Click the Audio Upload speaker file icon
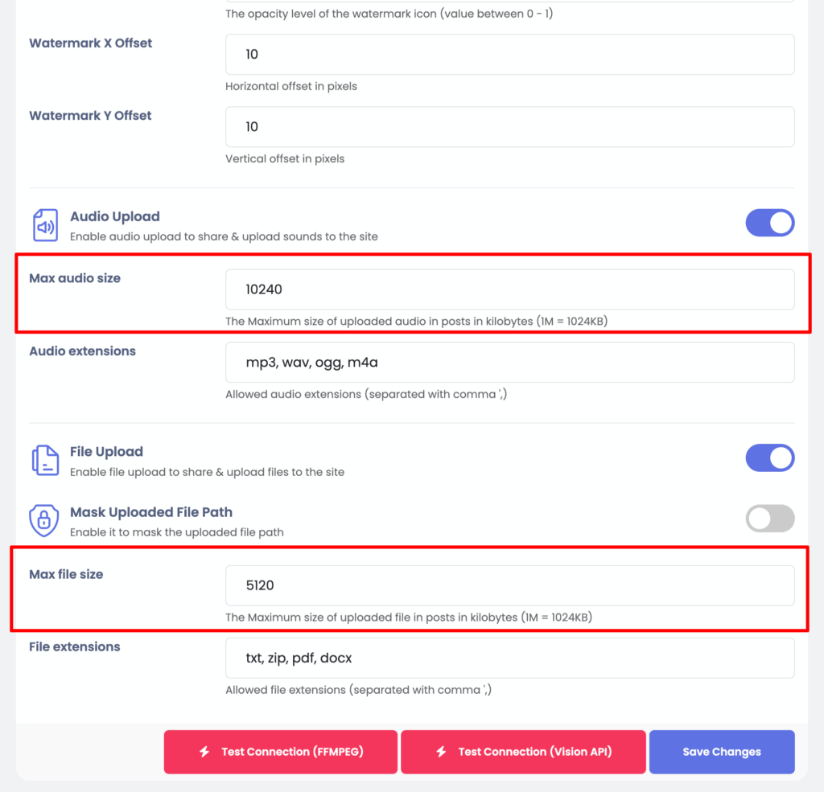 (x=45, y=226)
